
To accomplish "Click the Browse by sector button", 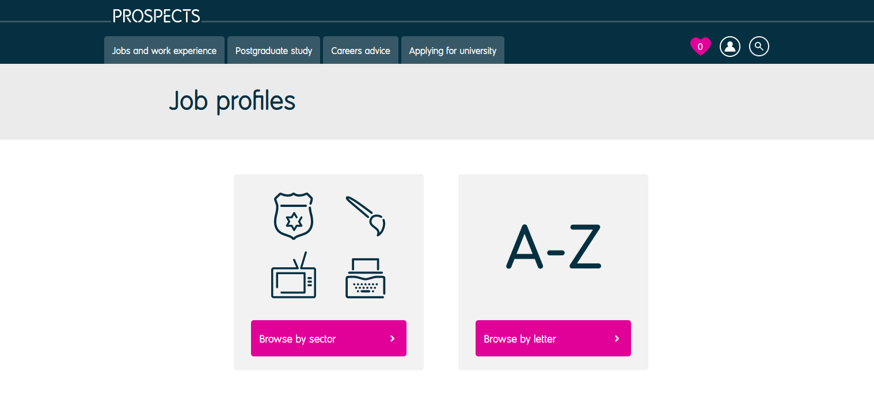I will click(x=329, y=339).
